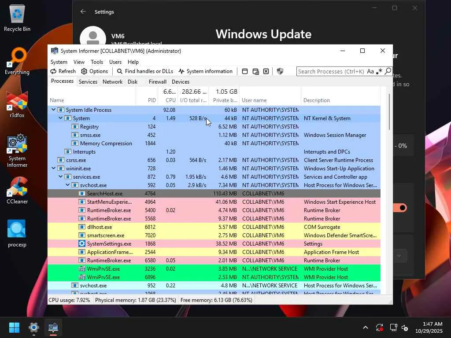Switch to the Firewall tab
The height and width of the screenshot is (338, 451).
[x=158, y=81]
